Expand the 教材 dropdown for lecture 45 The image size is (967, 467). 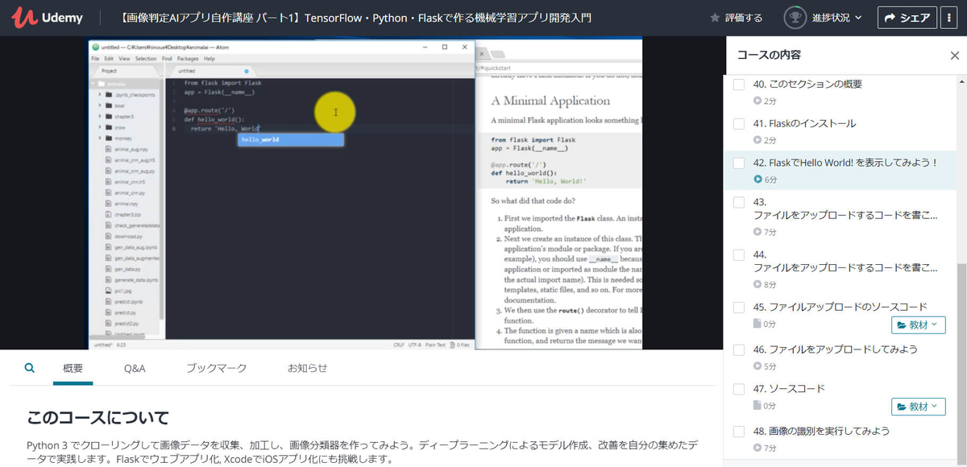coord(918,325)
